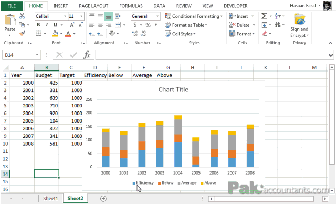Screen dimensions: 336x204
Task: Click the Format Painter brush icon
Action: [x=22, y=34]
